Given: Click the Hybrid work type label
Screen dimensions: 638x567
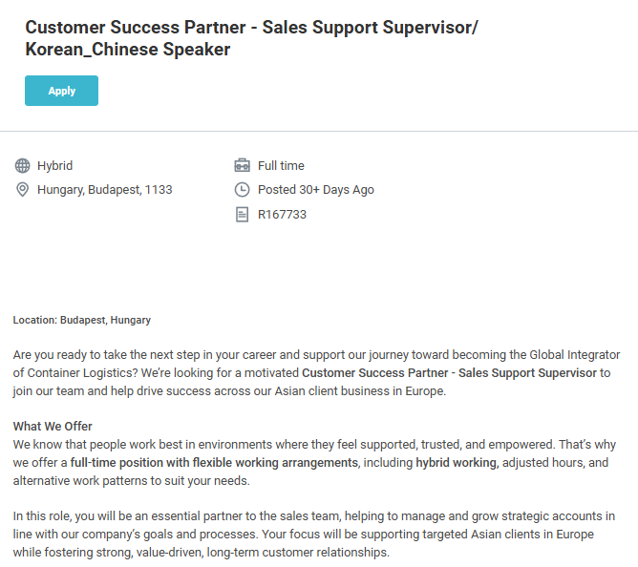Looking at the screenshot, I should pyautogui.click(x=54, y=166).
